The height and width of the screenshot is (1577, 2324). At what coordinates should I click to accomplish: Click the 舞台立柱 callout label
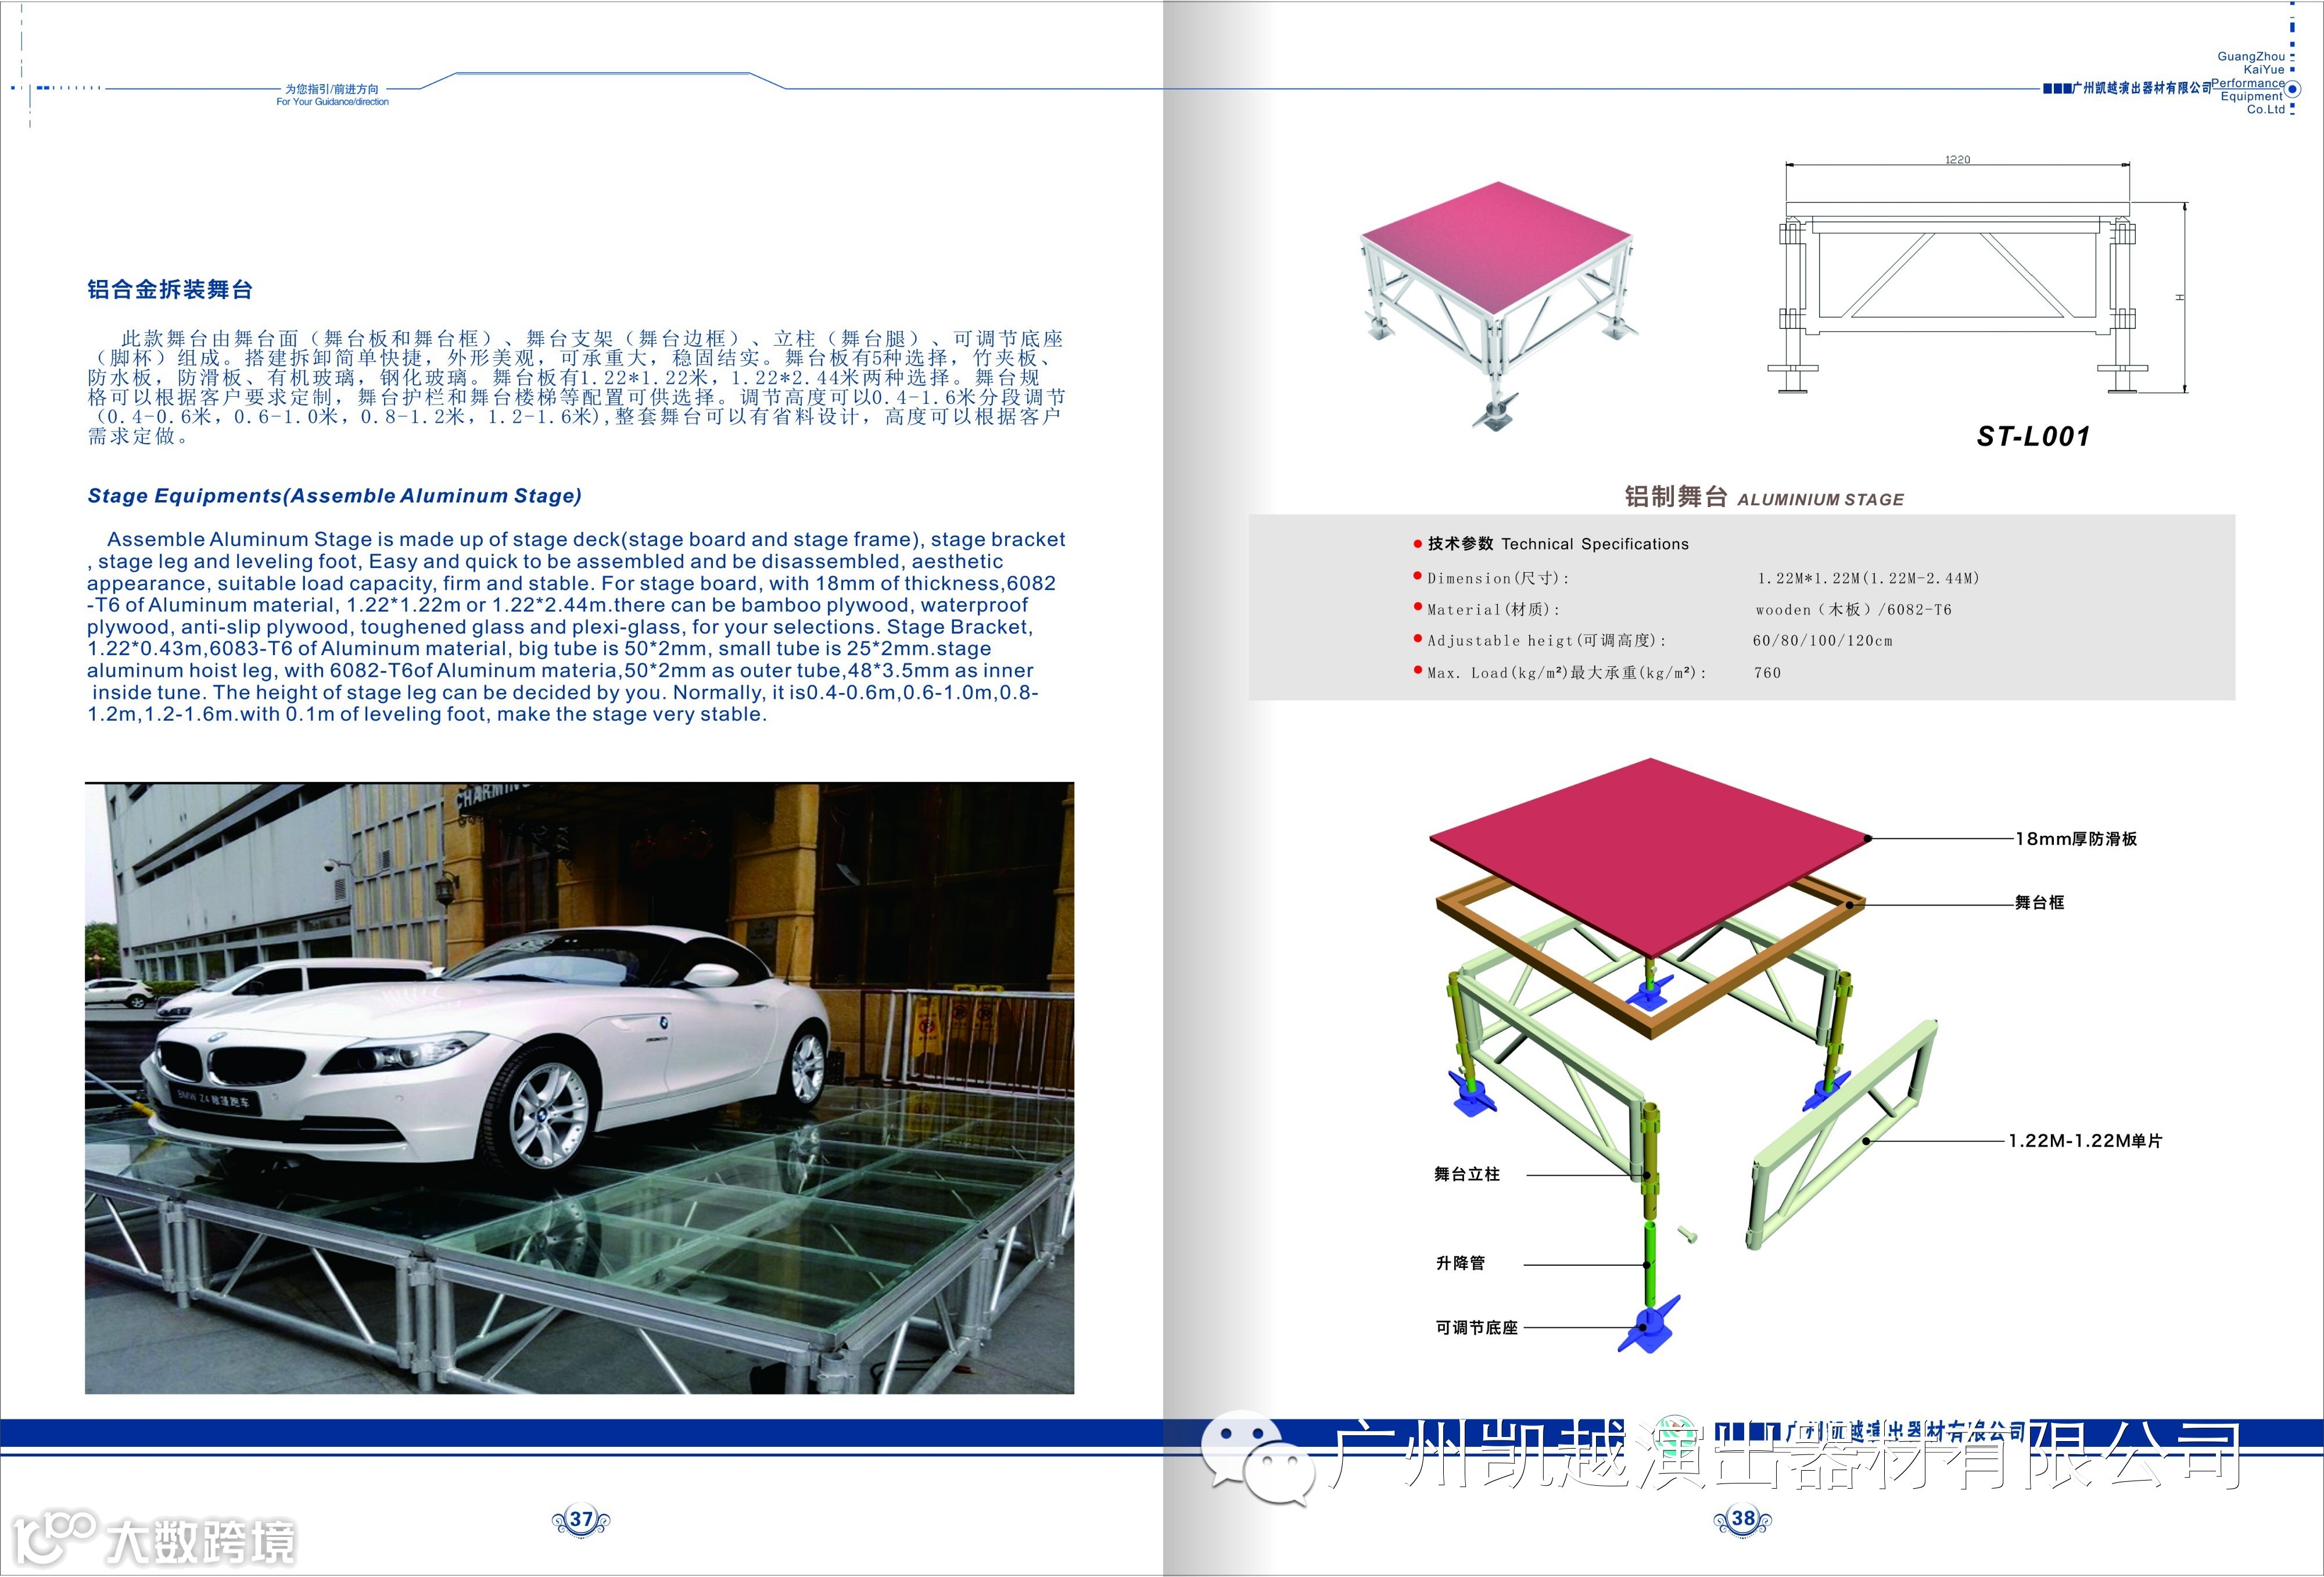tap(1466, 1174)
